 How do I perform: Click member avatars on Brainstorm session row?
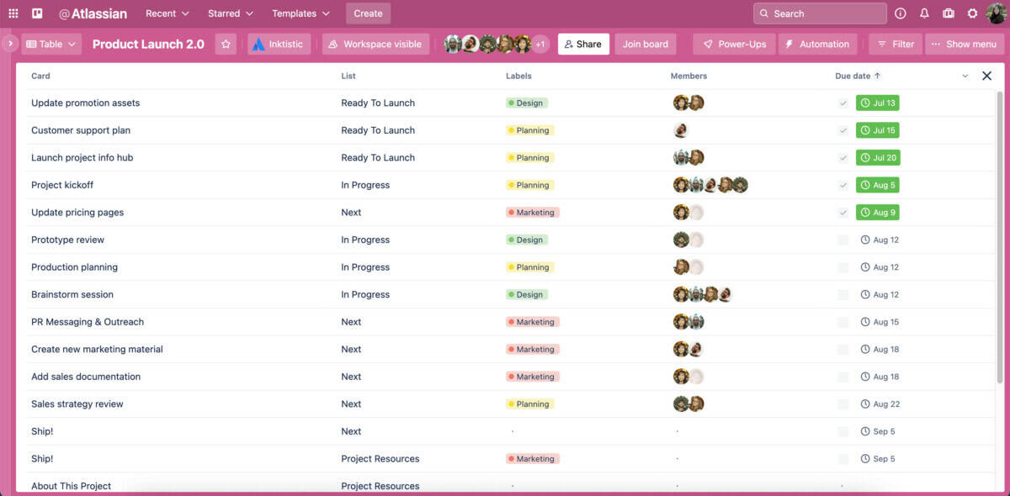pos(703,295)
